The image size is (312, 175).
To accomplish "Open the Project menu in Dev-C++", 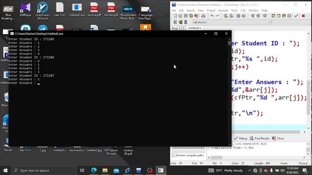I will click(211, 10).
